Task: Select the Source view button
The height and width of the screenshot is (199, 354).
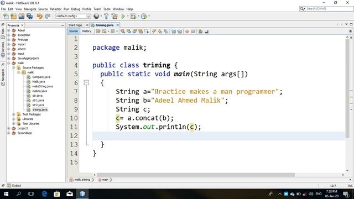Action: [74, 31]
